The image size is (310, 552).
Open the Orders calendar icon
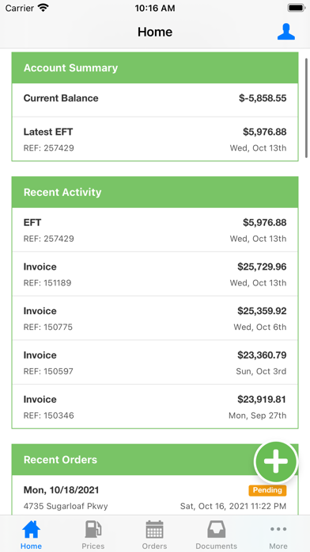click(x=154, y=529)
